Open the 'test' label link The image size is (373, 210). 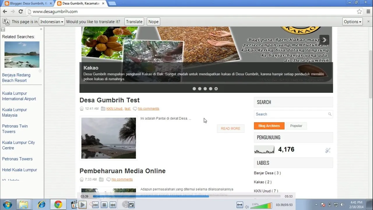point(127,108)
